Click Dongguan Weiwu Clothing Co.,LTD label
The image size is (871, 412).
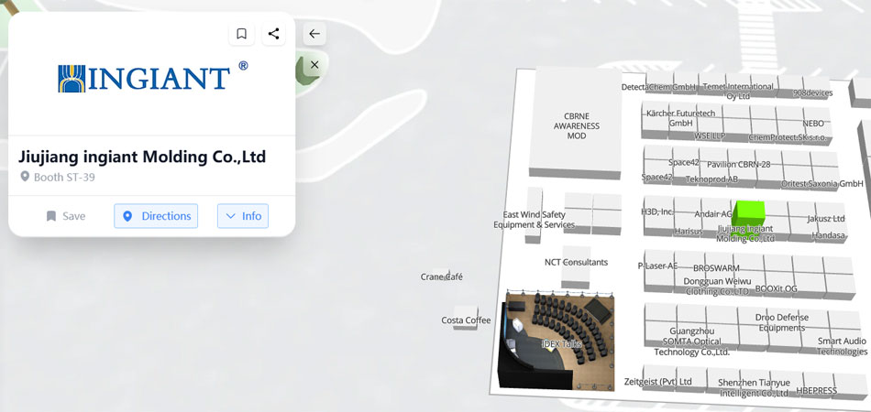pyautogui.click(x=717, y=287)
